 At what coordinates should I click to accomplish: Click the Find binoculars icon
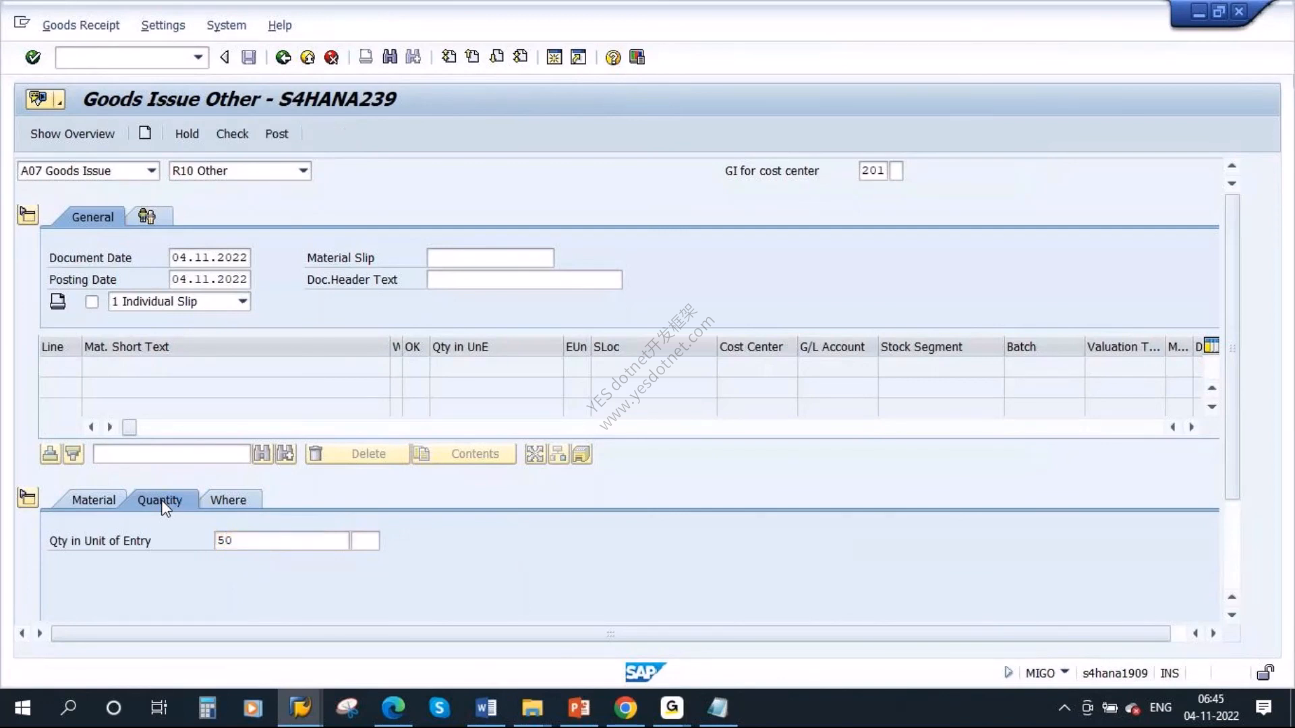tap(390, 57)
